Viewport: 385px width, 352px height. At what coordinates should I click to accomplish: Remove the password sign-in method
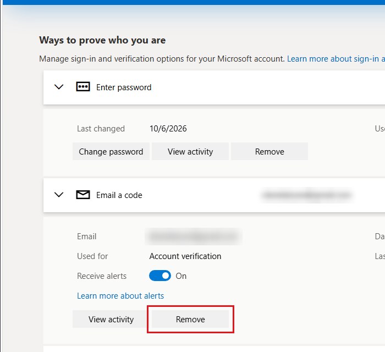tap(269, 151)
